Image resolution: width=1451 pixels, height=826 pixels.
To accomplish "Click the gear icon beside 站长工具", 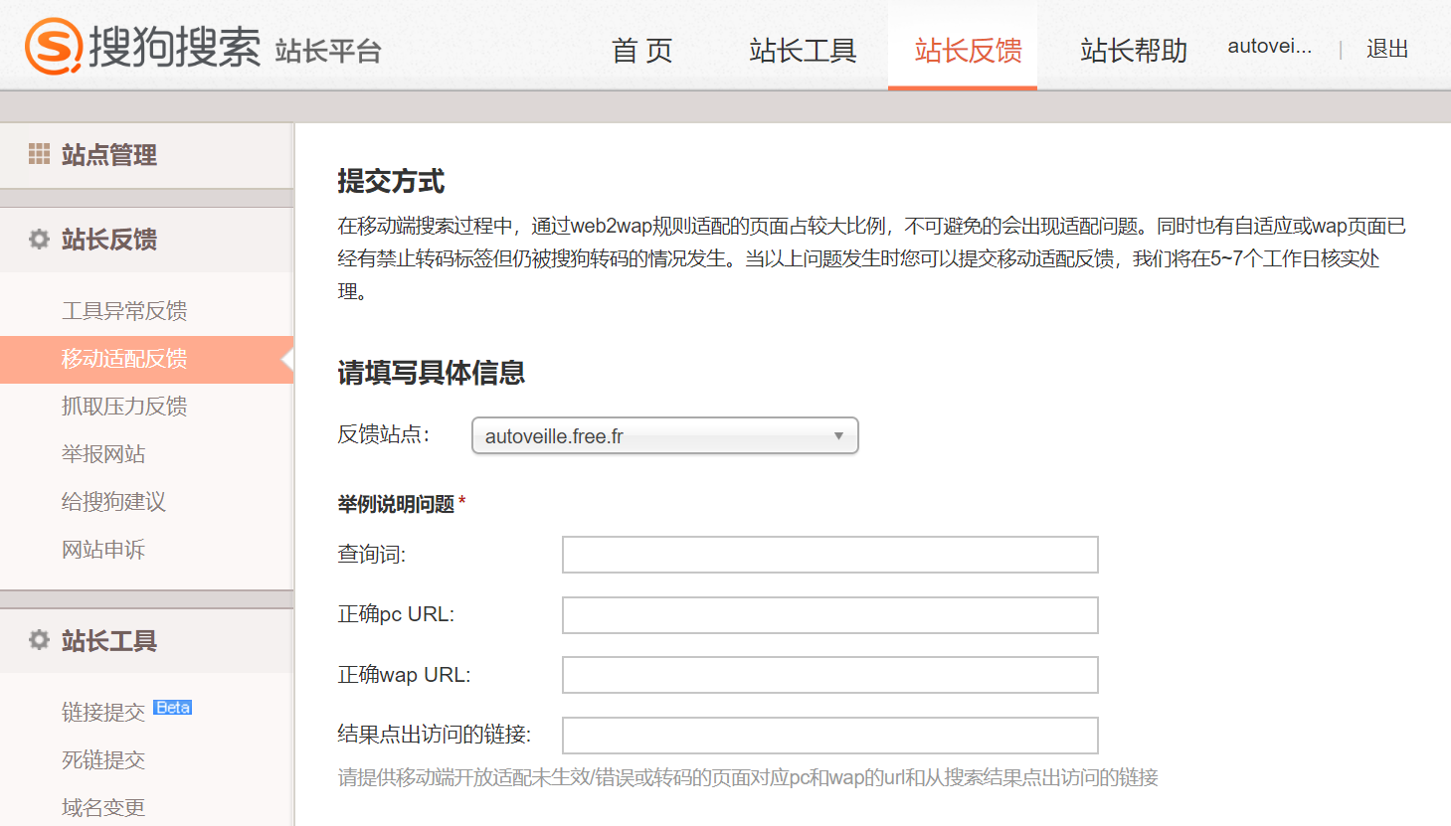I will [38, 640].
